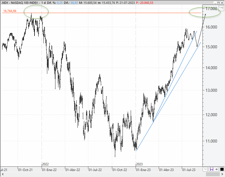Image resolution: width=225 pixels, height=177 pixels.
Task: Click the 01-Abr-22 date label
Action: [73, 170]
